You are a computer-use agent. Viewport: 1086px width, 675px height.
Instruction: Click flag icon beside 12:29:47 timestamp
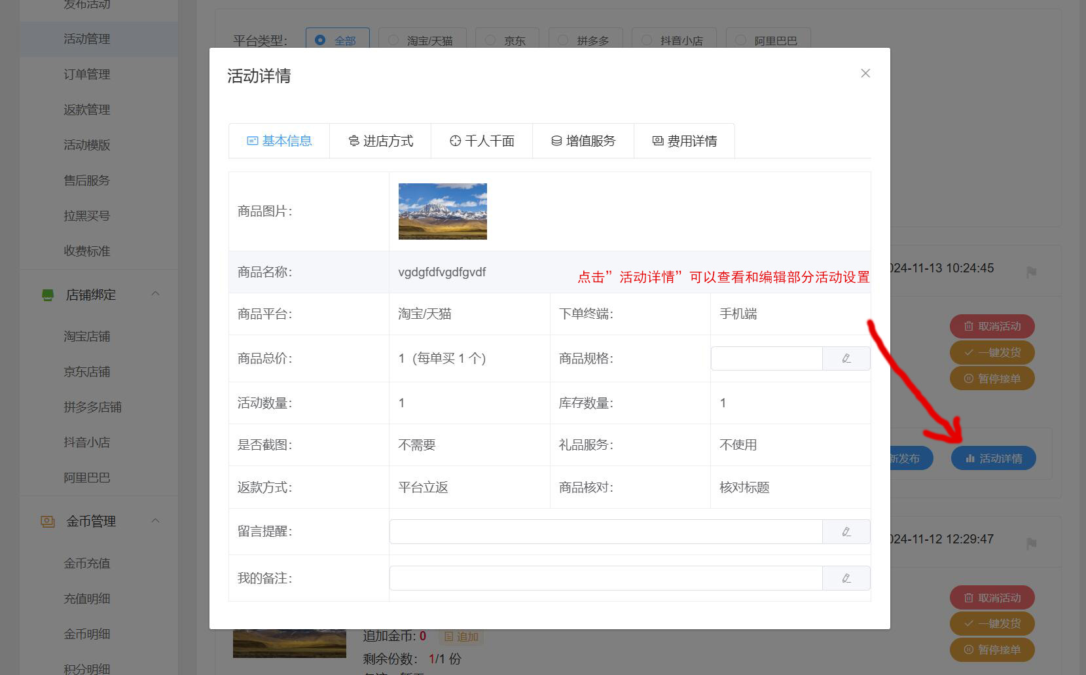(1032, 543)
